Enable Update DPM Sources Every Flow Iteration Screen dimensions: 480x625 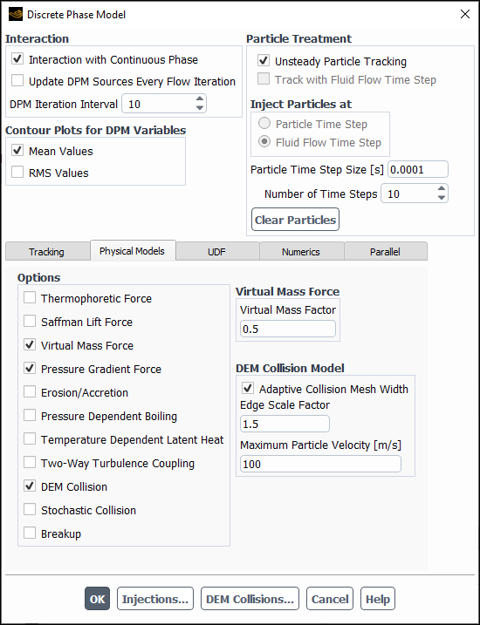pos(17,81)
